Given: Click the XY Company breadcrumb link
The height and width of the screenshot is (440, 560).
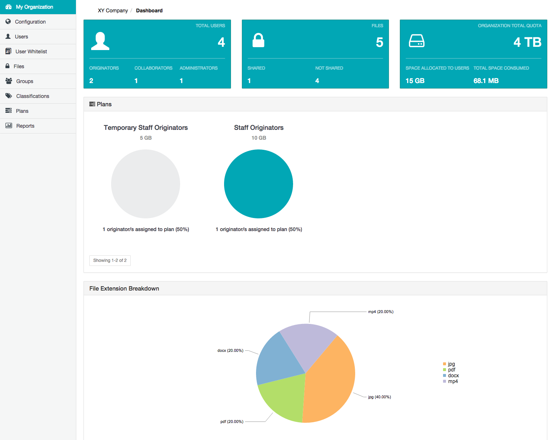Looking at the screenshot, I should [113, 11].
